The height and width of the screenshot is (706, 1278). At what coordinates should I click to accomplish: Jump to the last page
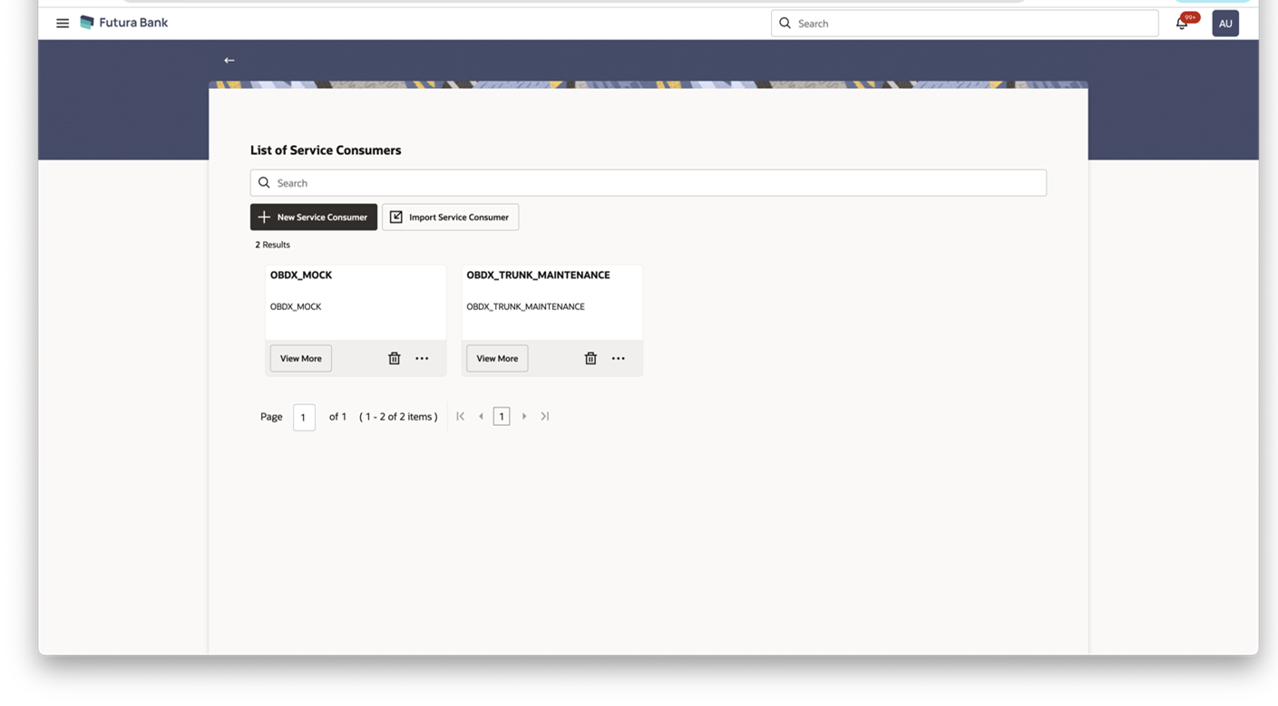(545, 416)
